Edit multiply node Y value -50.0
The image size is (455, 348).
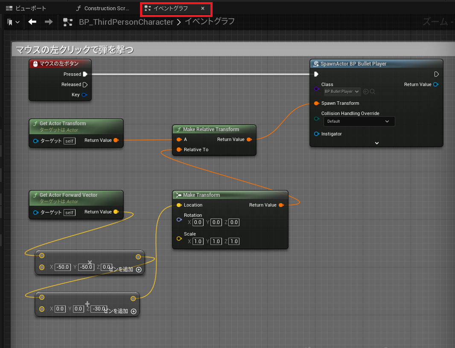(86, 267)
